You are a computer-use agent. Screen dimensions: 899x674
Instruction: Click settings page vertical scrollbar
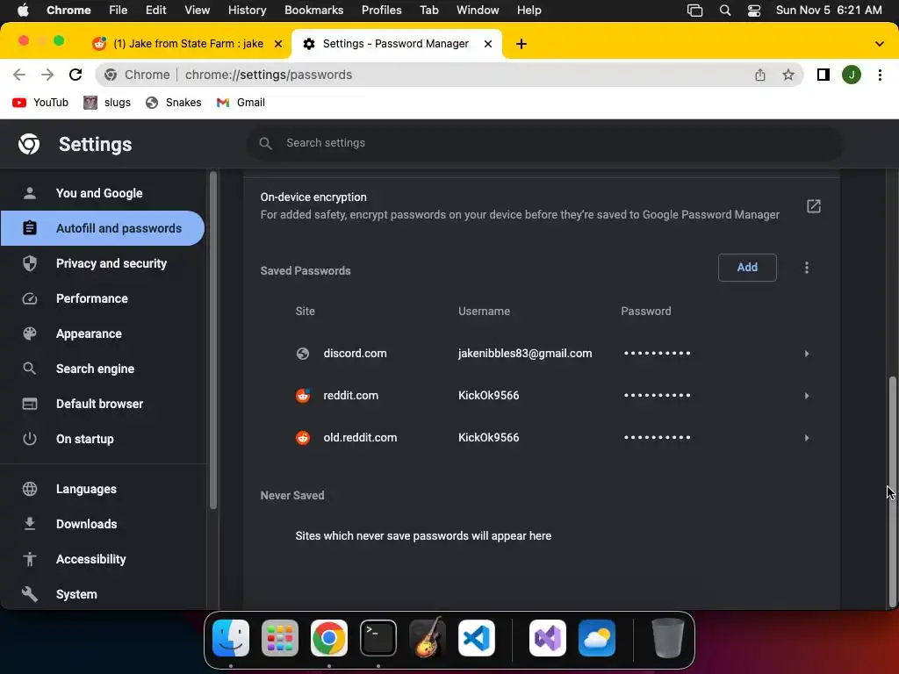(892, 491)
